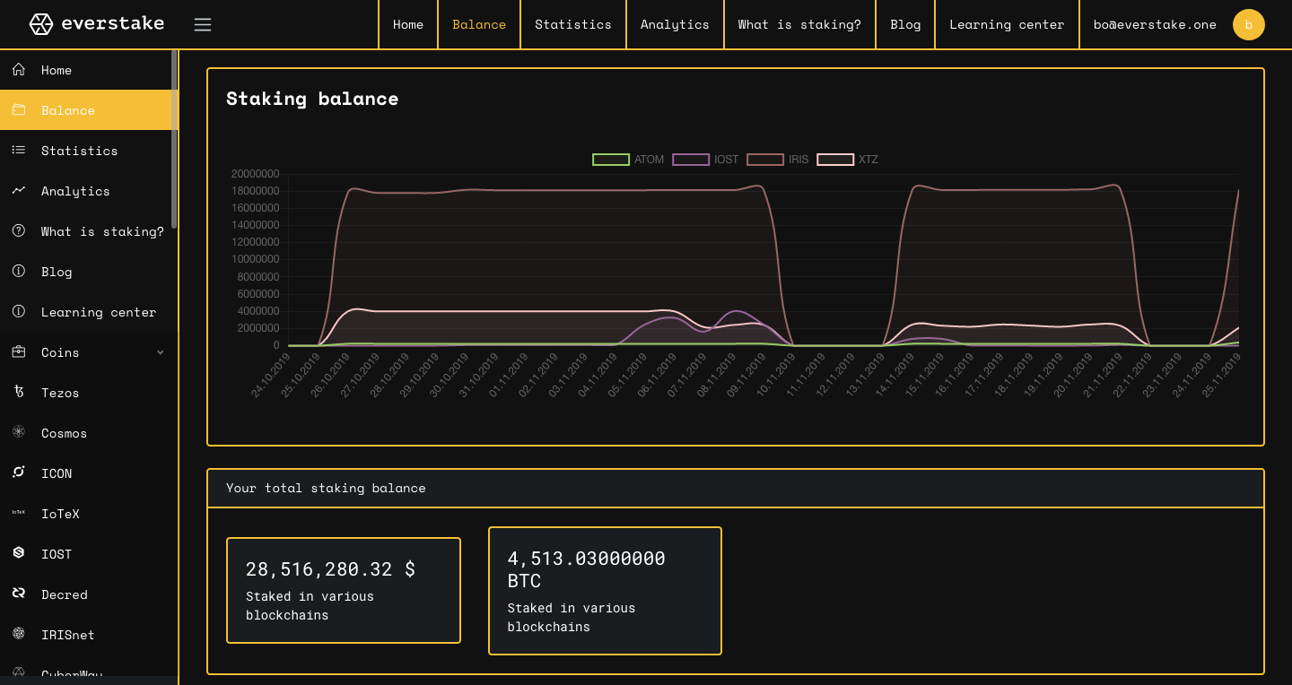Open IoTeX coin page in sidebar
Screen dimensions: 1292x685
click(x=89, y=513)
